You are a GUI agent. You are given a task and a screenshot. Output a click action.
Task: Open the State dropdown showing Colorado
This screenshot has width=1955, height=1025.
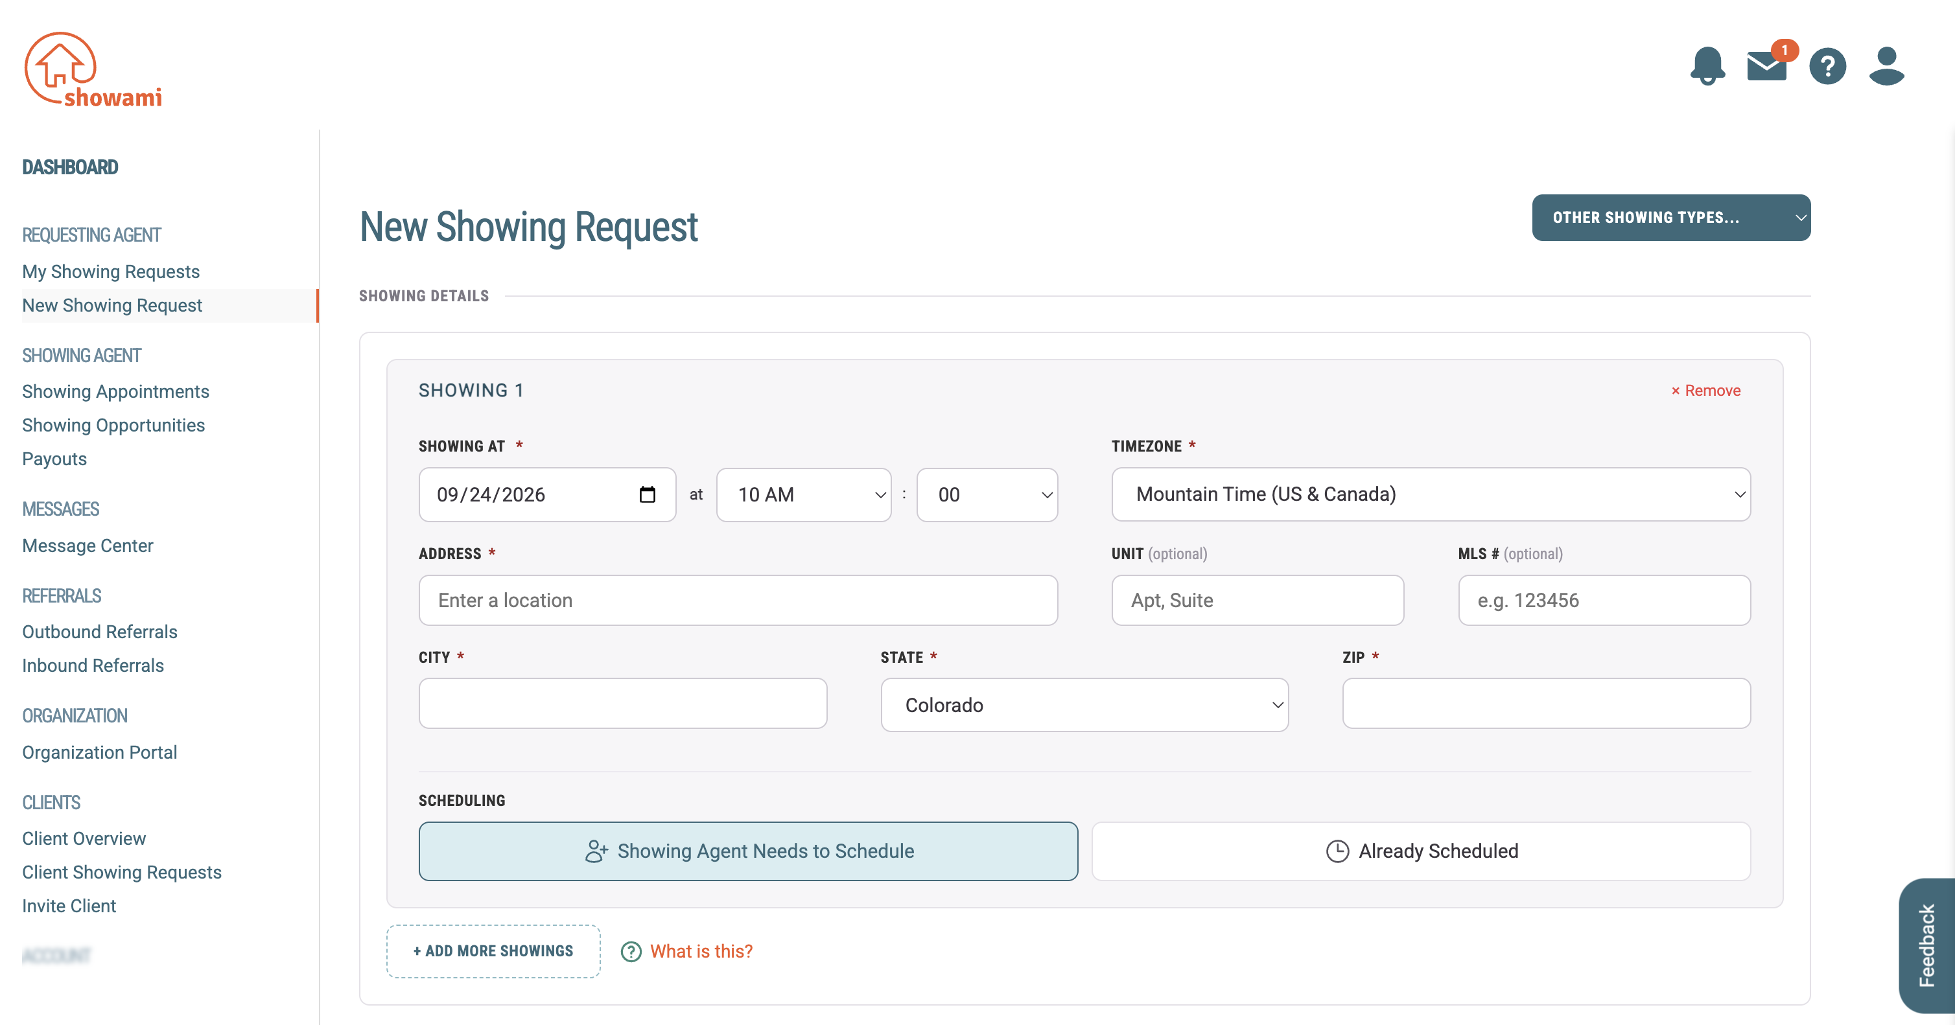coord(1084,705)
